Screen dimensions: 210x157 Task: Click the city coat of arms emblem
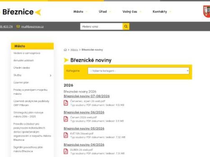(x=207, y=11)
